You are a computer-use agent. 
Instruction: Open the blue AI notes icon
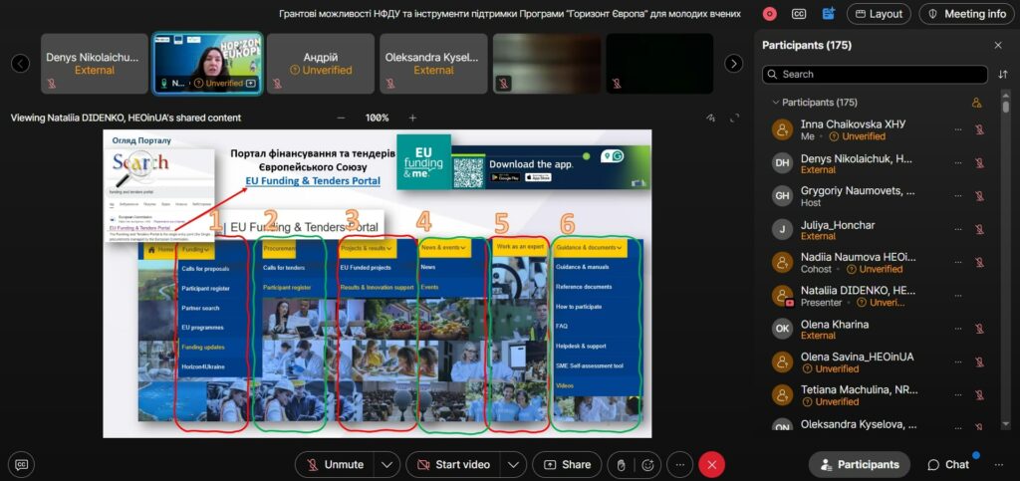pyautogui.click(x=829, y=14)
